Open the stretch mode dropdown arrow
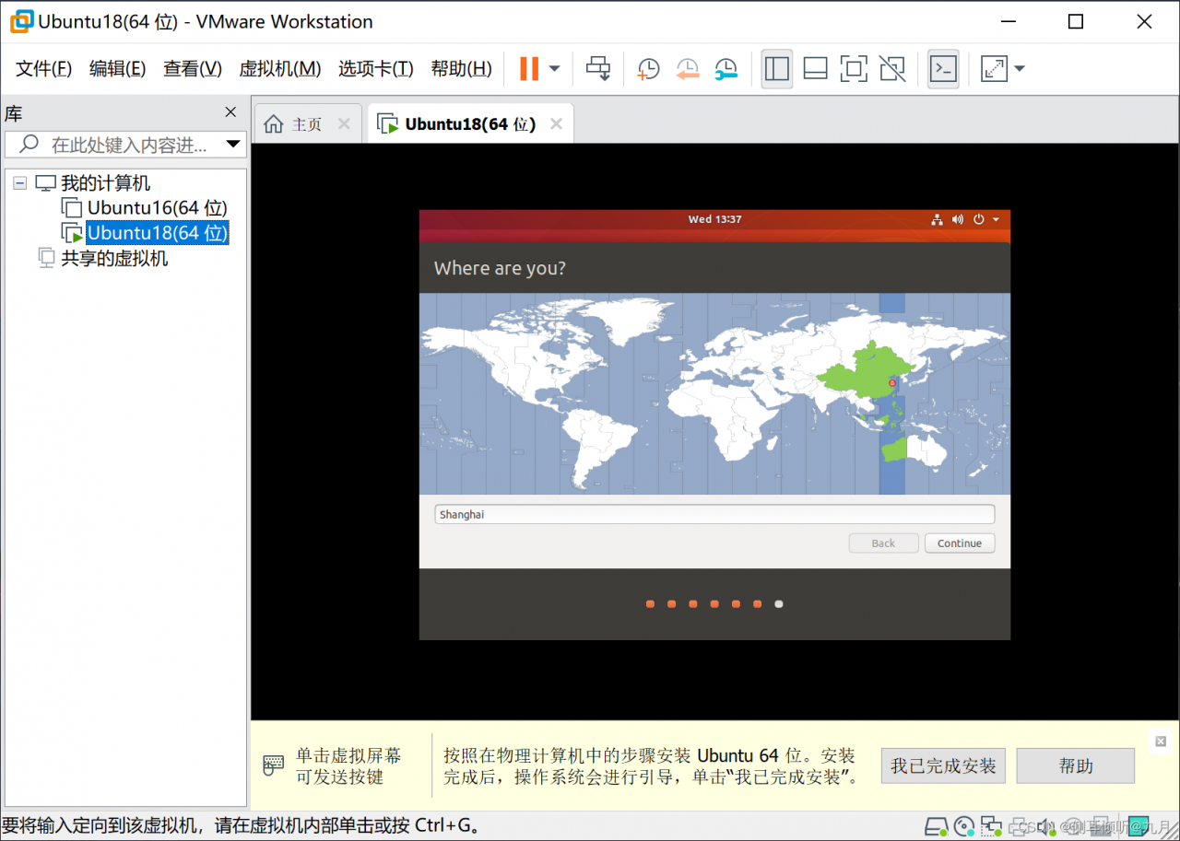 [1020, 69]
